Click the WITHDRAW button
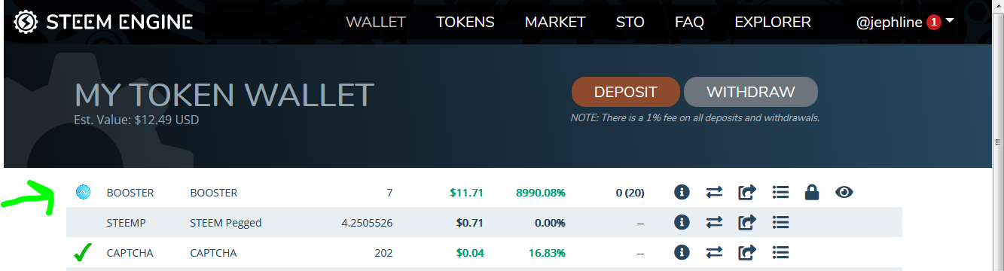This screenshot has width=1004, height=271. coord(751,92)
